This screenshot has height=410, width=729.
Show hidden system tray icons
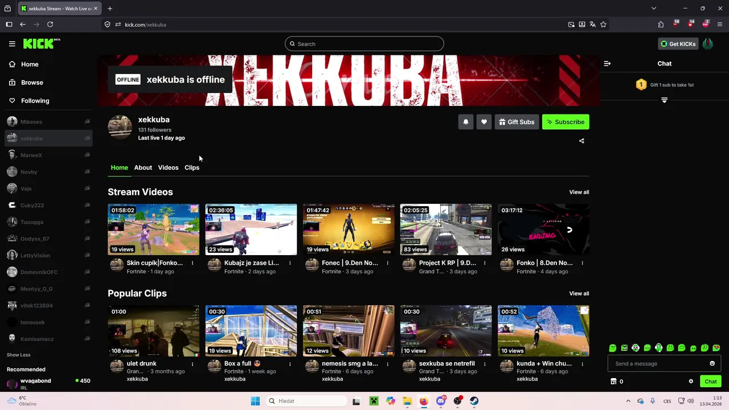[628, 401]
